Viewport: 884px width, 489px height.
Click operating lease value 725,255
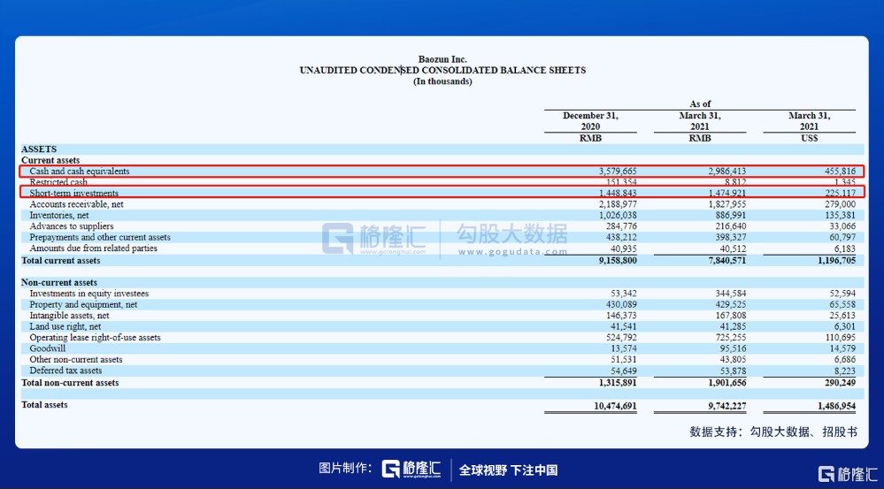pyautogui.click(x=730, y=338)
